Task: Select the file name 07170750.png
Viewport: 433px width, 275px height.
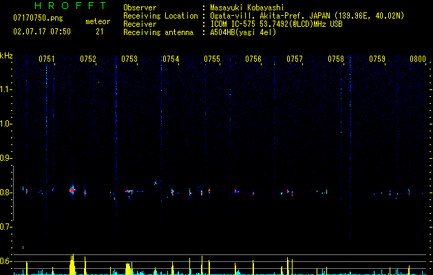Action: pos(38,19)
